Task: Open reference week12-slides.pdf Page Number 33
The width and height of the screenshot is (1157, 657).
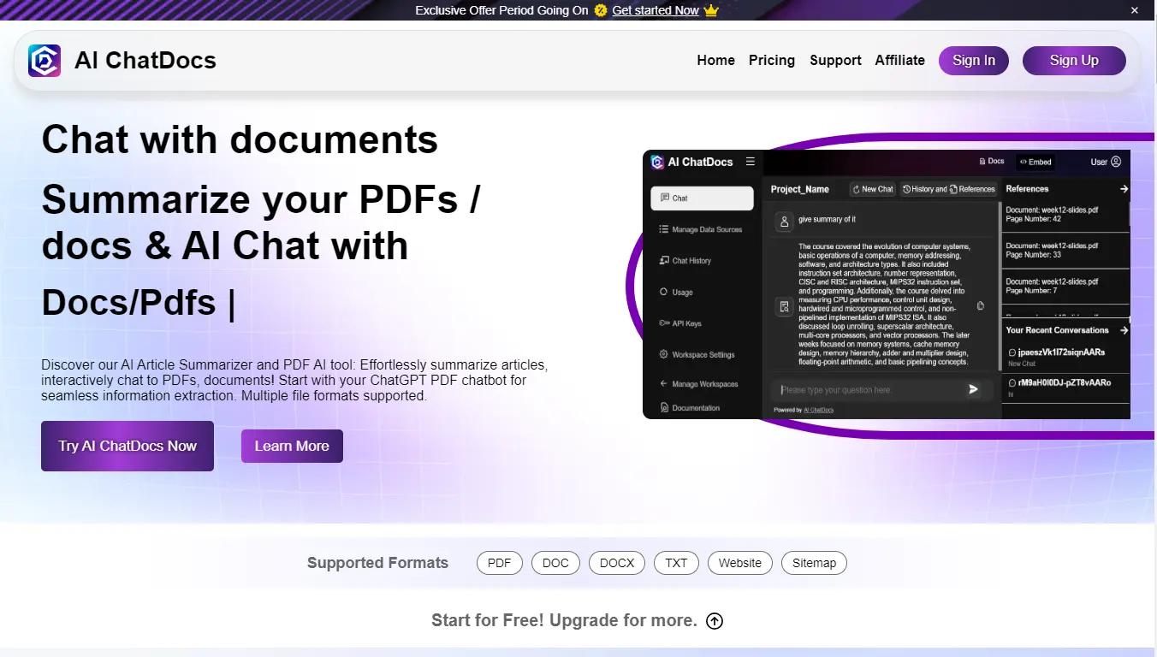Action: click(1065, 251)
